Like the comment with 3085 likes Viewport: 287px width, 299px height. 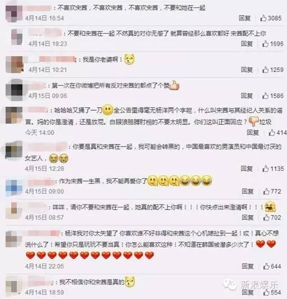tap(263, 18)
